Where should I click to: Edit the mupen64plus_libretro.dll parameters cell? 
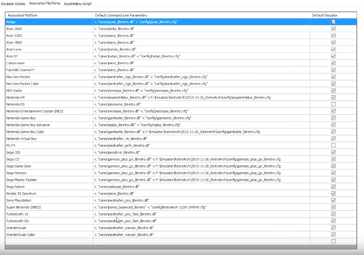point(201,97)
